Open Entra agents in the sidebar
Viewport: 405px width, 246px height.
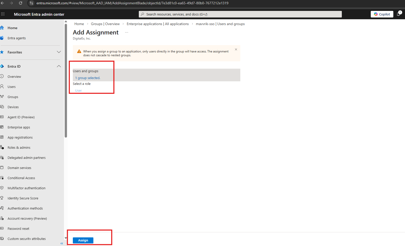click(16, 38)
